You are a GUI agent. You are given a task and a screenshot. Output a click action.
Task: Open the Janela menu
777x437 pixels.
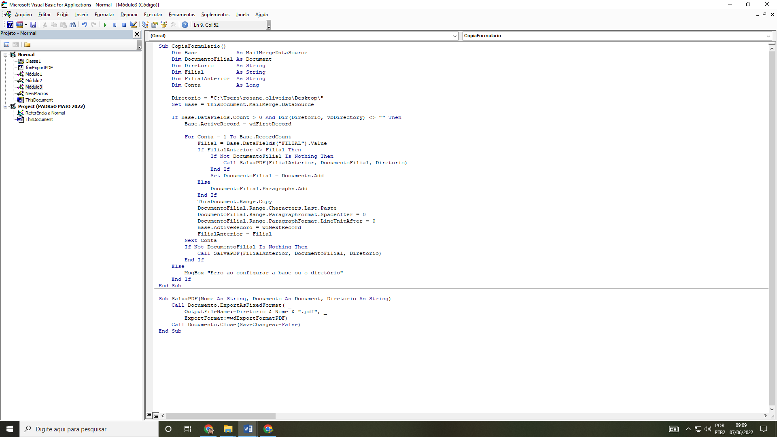pyautogui.click(x=242, y=15)
